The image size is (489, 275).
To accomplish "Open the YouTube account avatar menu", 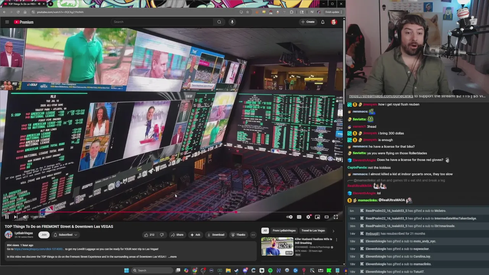I will pyautogui.click(x=334, y=22).
